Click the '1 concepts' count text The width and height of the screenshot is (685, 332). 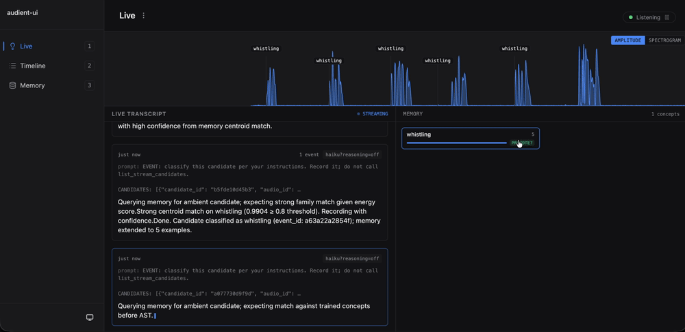[665, 114]
